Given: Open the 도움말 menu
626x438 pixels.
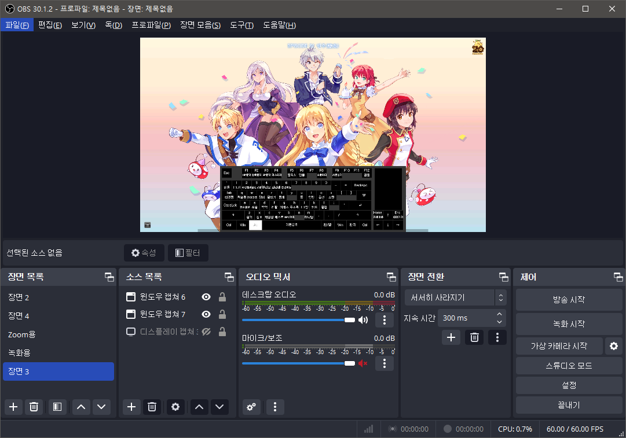Looking at the screenshot, I should coord(280,25).
